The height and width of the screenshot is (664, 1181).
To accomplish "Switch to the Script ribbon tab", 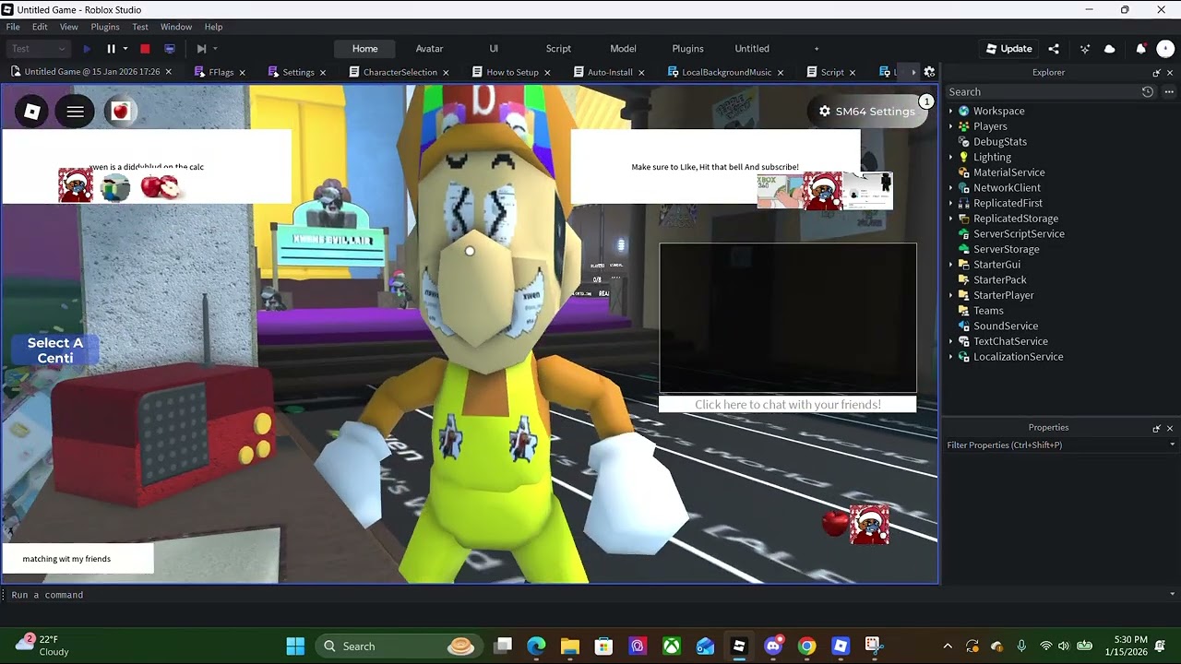I will [558, 49].
